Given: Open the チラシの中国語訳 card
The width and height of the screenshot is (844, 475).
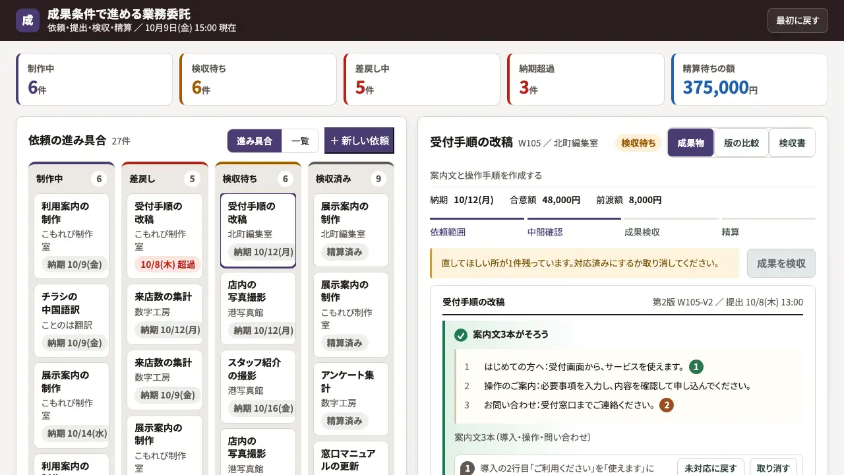Looking at the screenshot, I should click(71, 321).
